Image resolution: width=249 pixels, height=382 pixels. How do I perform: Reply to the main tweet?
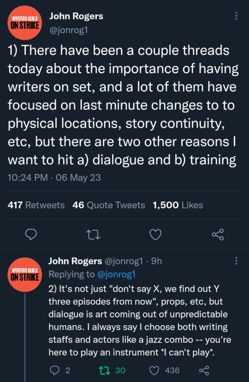[31, 235]
